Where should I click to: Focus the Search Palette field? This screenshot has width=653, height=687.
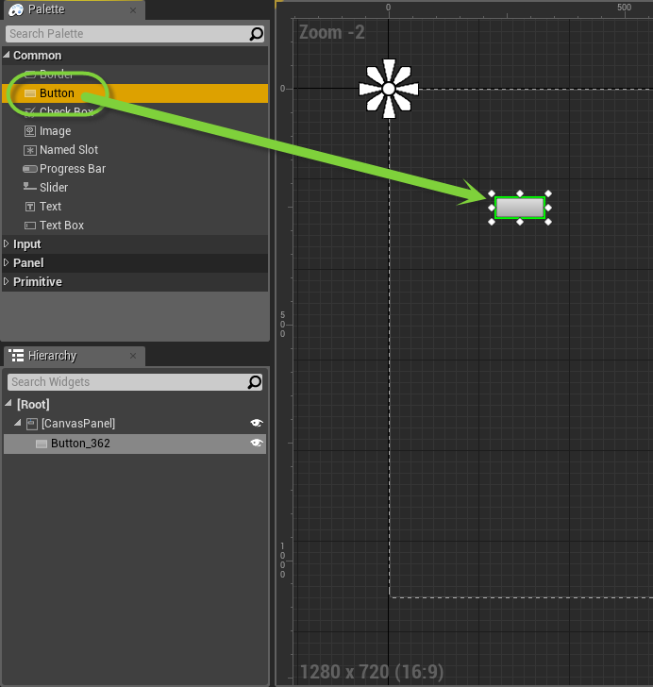[x=135, y=34]
